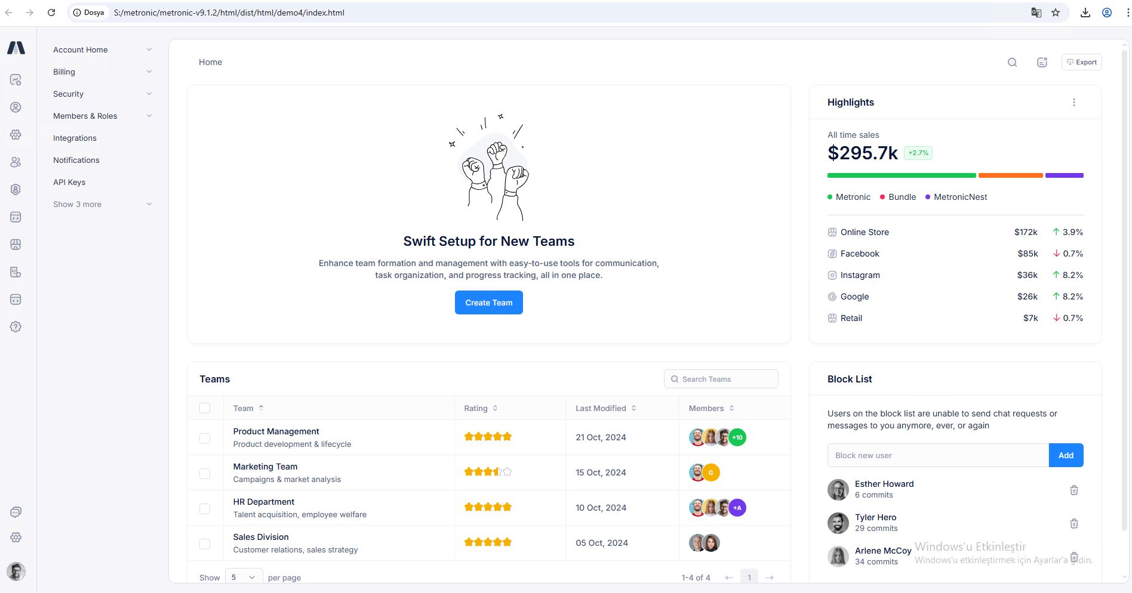Open Integrations in the side menu
1132x593 pixels.
point(75,138)
